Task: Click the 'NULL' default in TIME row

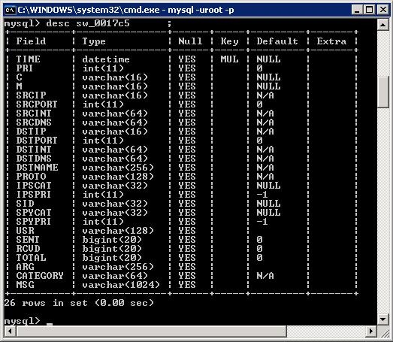Action: tap(268, 59)
